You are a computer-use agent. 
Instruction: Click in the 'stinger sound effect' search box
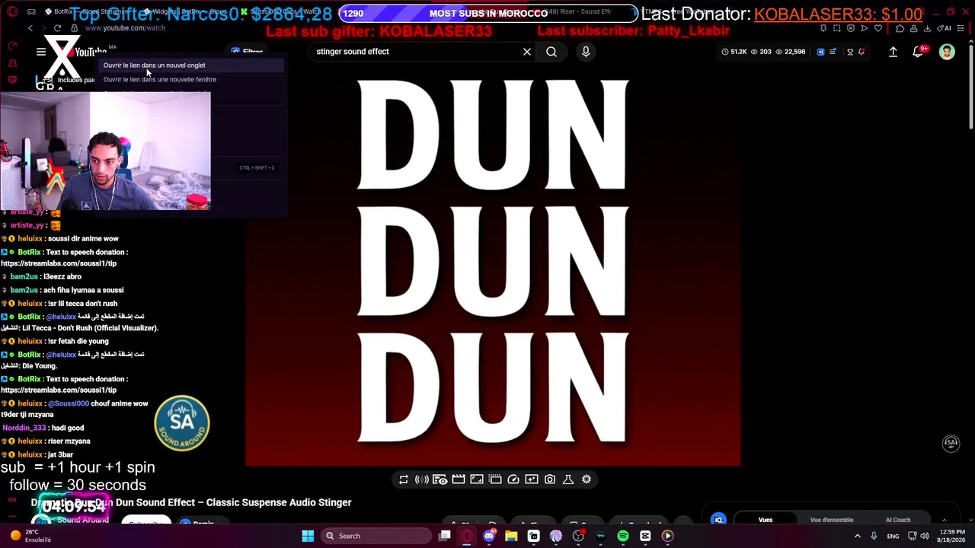click(x=415, y=52)
